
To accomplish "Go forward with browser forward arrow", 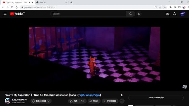I will pos(8,7).
